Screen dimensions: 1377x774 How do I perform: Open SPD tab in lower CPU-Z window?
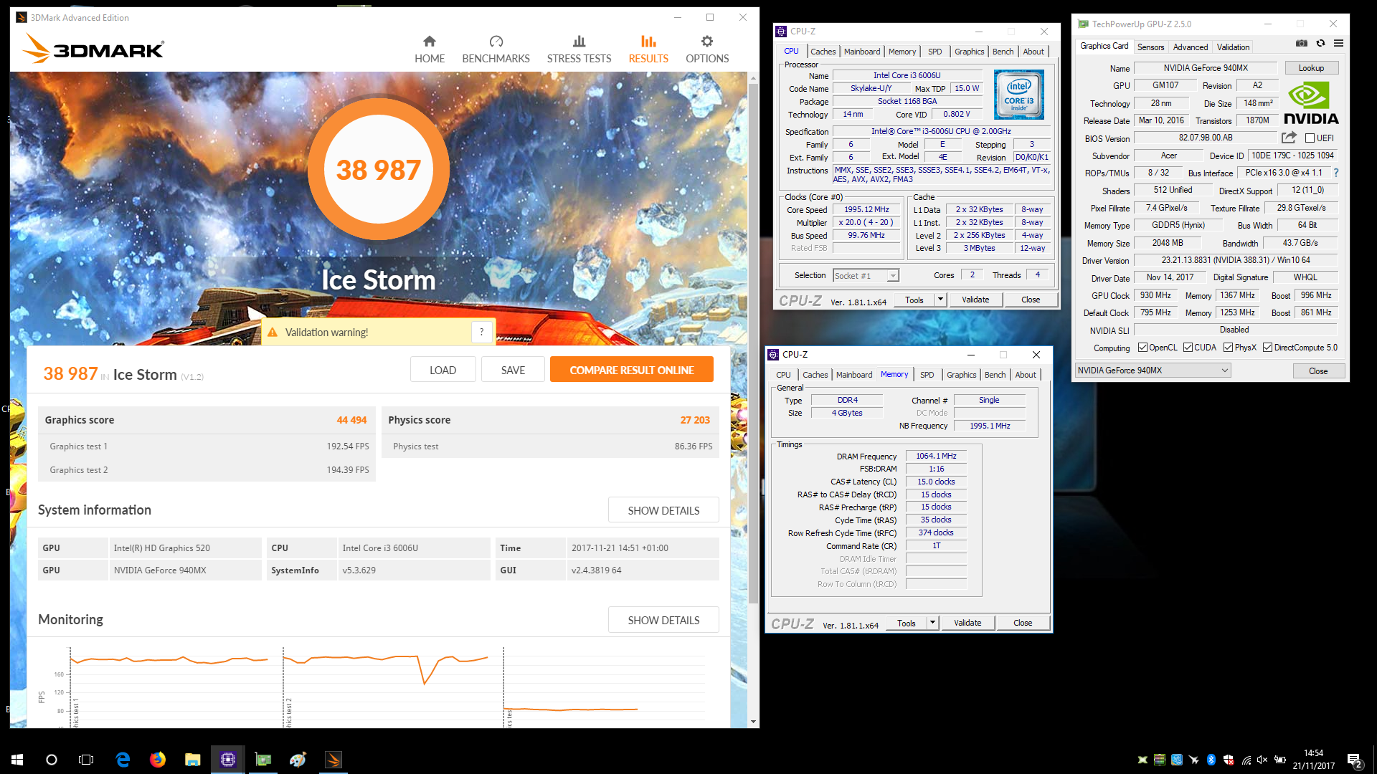click(927, 375)
